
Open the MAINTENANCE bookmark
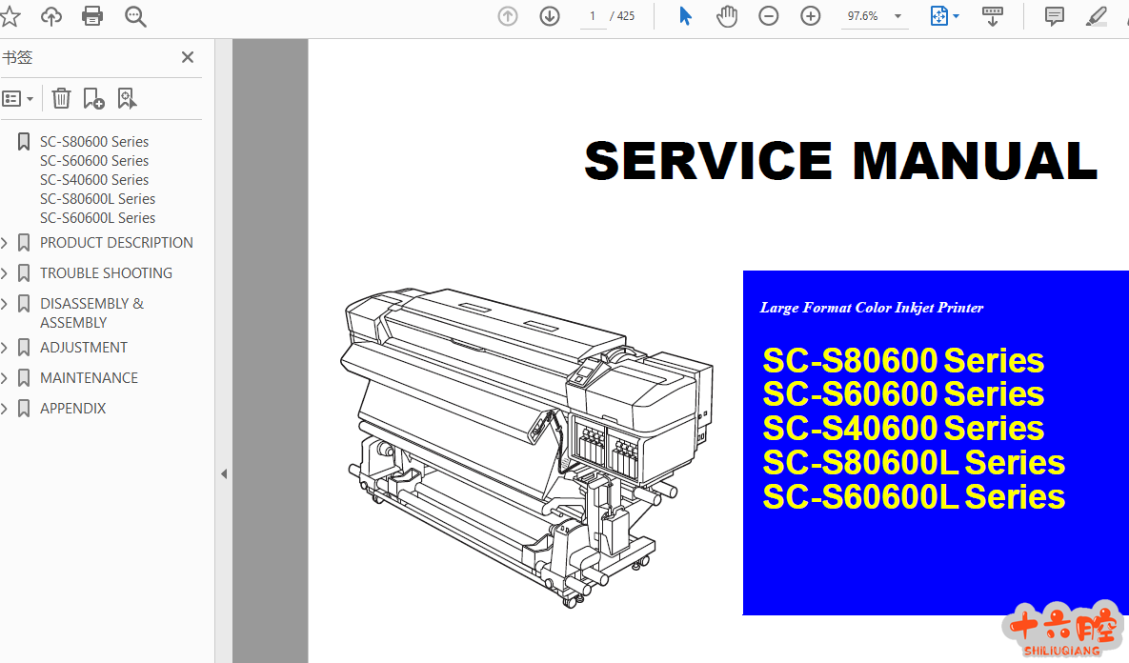(x=89, y=378)
